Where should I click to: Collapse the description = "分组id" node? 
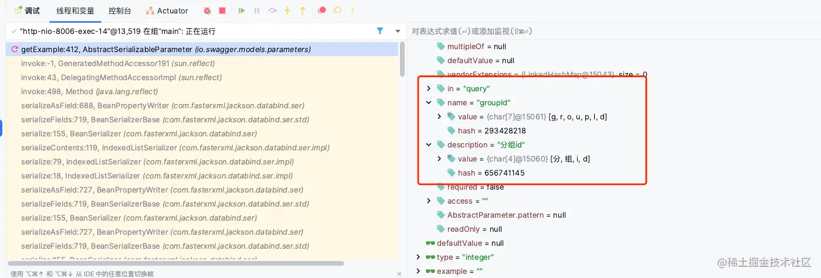coord(429,145)
